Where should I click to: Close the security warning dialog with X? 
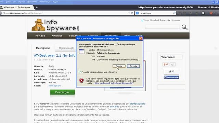tap(141, 38)
